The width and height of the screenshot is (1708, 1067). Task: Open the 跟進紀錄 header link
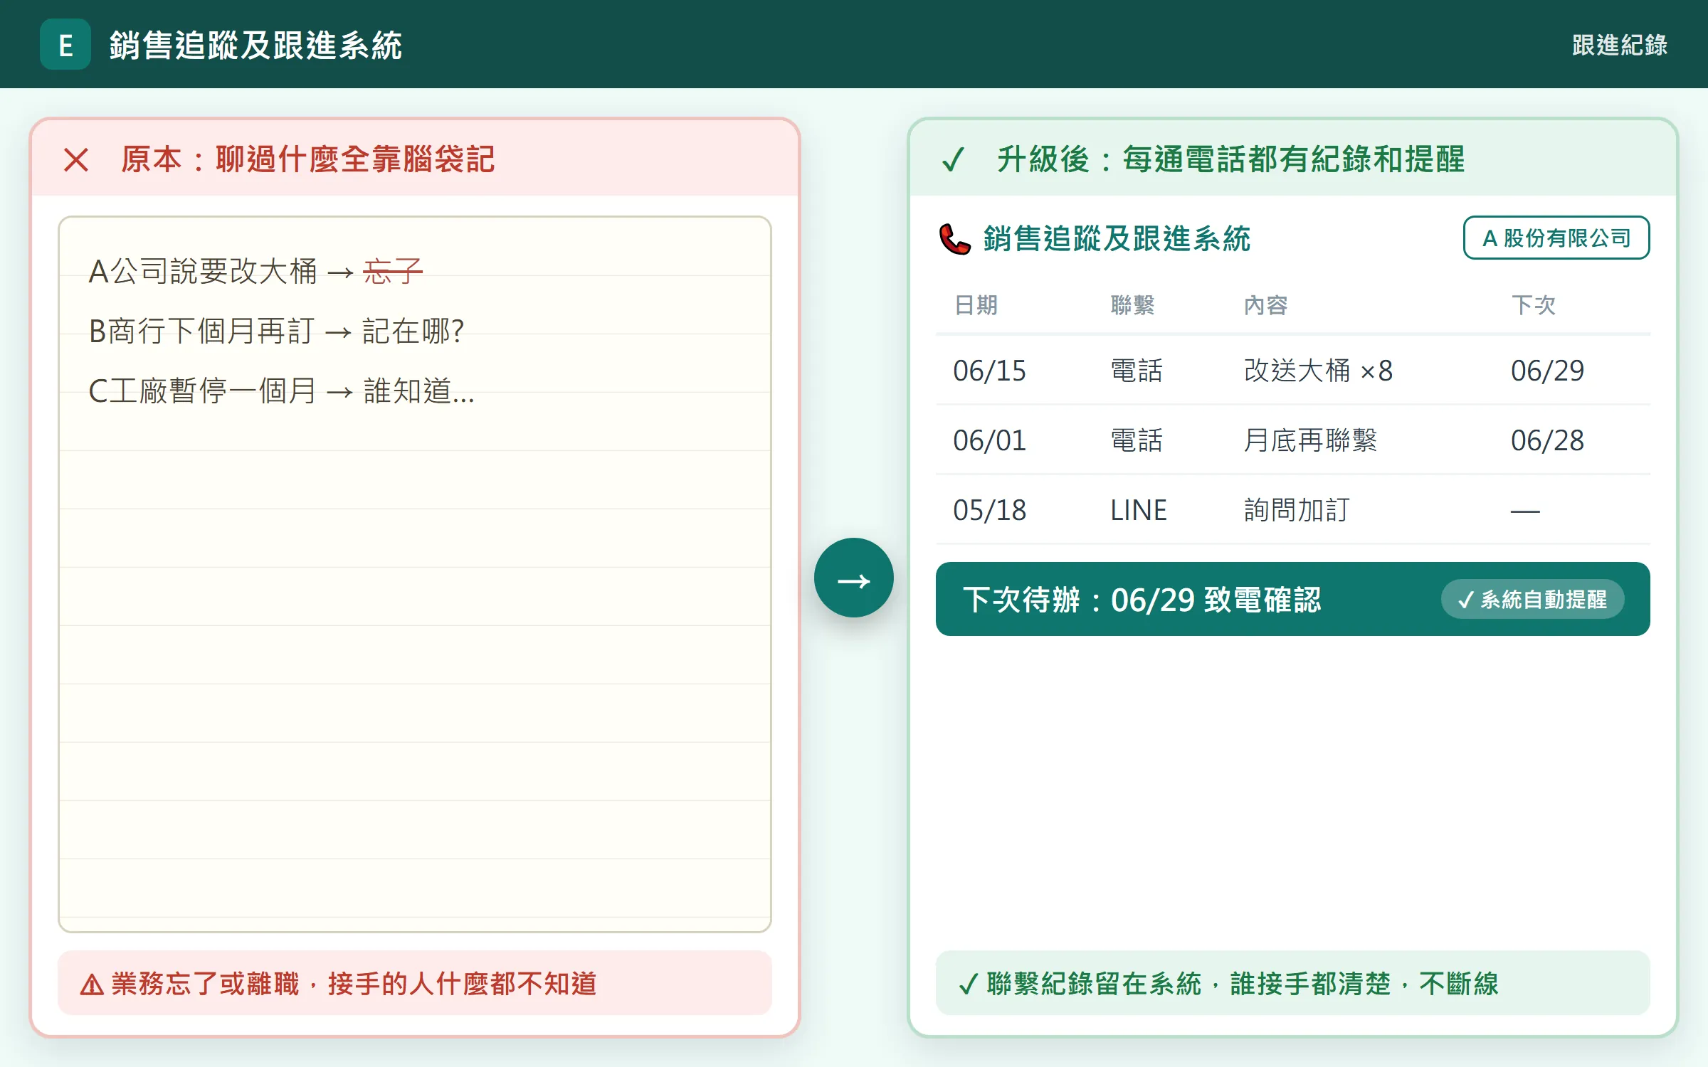pos(1620,45)
